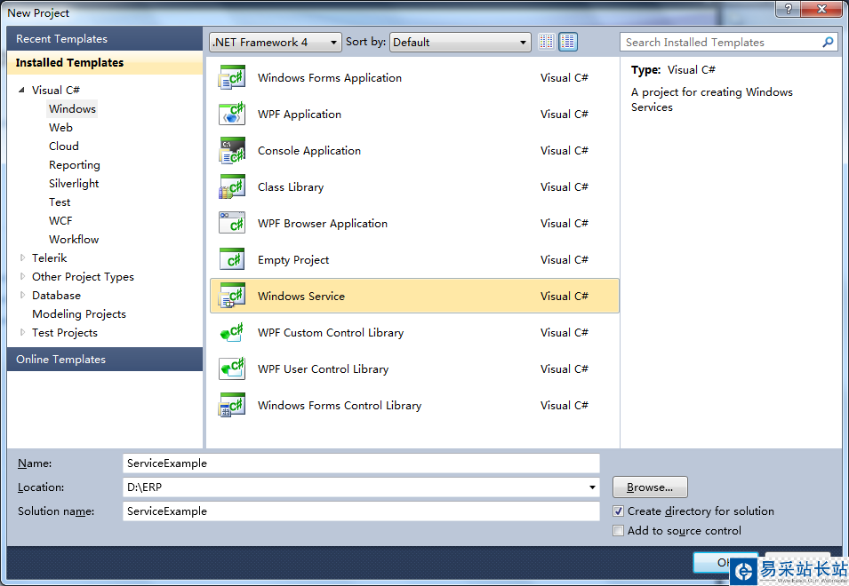Toggle Create directory for solution checkbox
Image resolution: width=849 pixels, height=586 pixels.
tap(618, 511)
